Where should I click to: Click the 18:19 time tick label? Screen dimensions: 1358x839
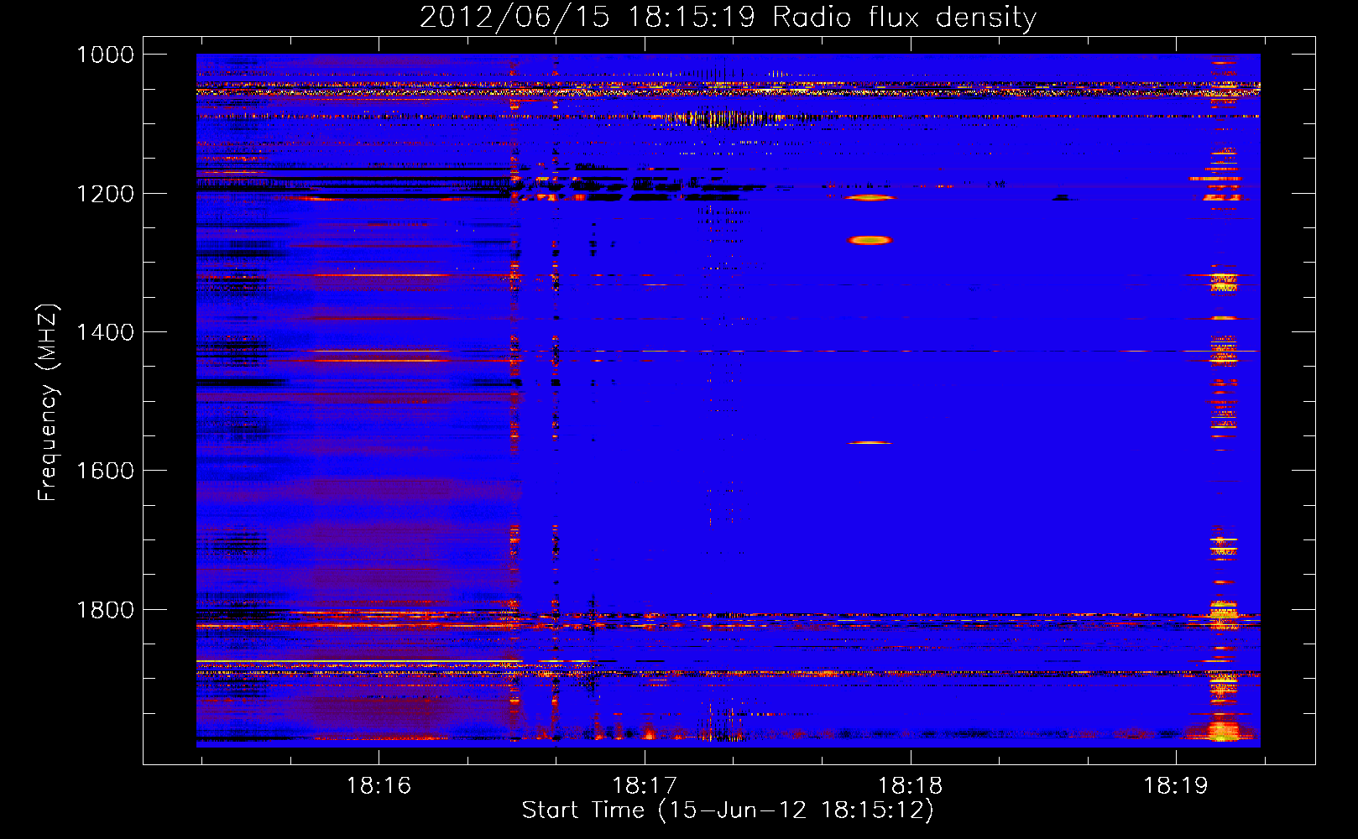[x=1176, y=785]
